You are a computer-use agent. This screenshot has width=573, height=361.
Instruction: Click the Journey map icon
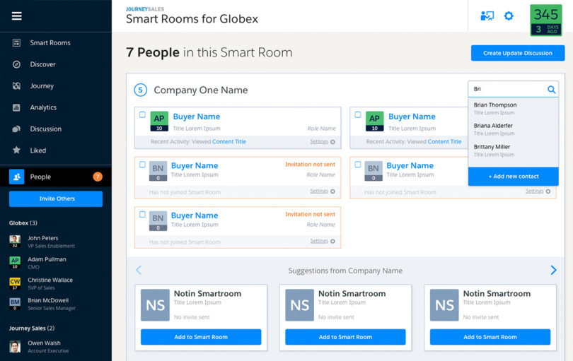[x=16, y=85]
